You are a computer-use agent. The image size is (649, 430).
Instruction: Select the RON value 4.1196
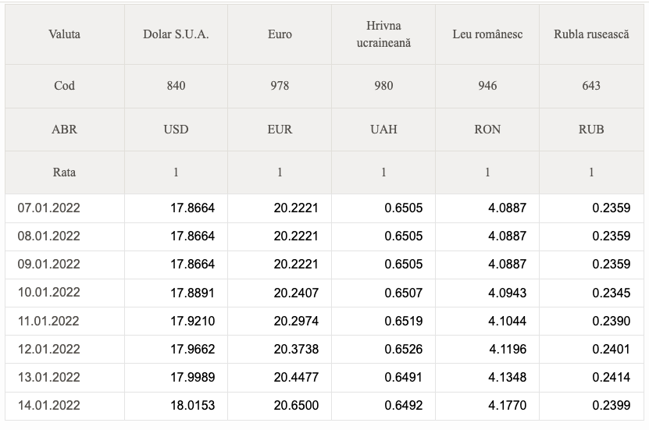coord(508,349)
